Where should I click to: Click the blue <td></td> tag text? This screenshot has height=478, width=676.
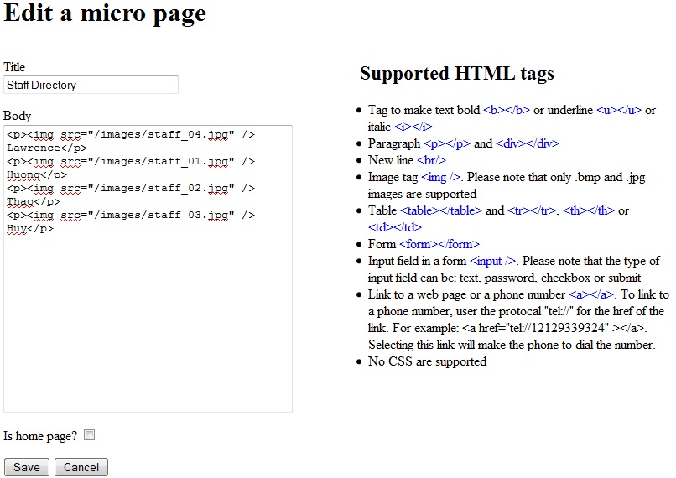pos(394,227)
